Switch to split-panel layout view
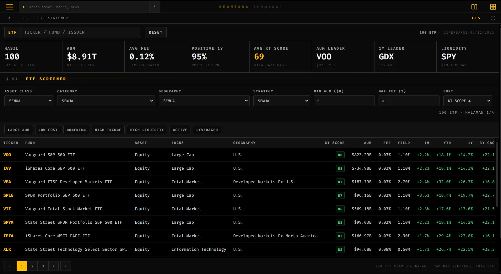The width and height of the screenshot is (501, 274). pos(474,7)
